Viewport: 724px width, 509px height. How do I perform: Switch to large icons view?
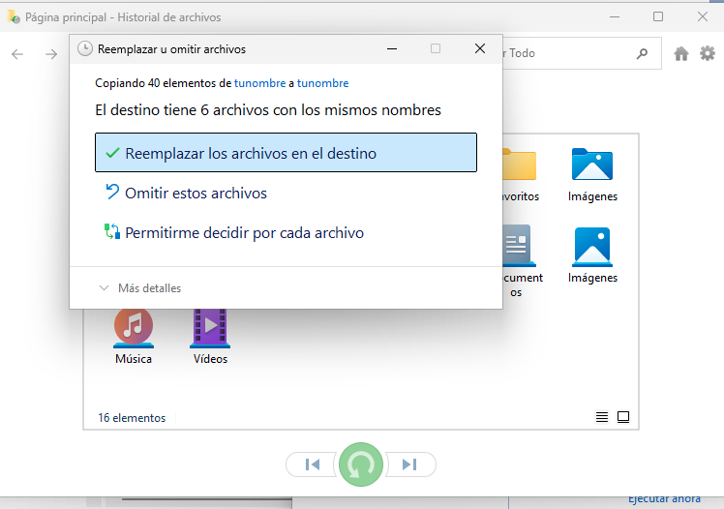coord(623,417)
